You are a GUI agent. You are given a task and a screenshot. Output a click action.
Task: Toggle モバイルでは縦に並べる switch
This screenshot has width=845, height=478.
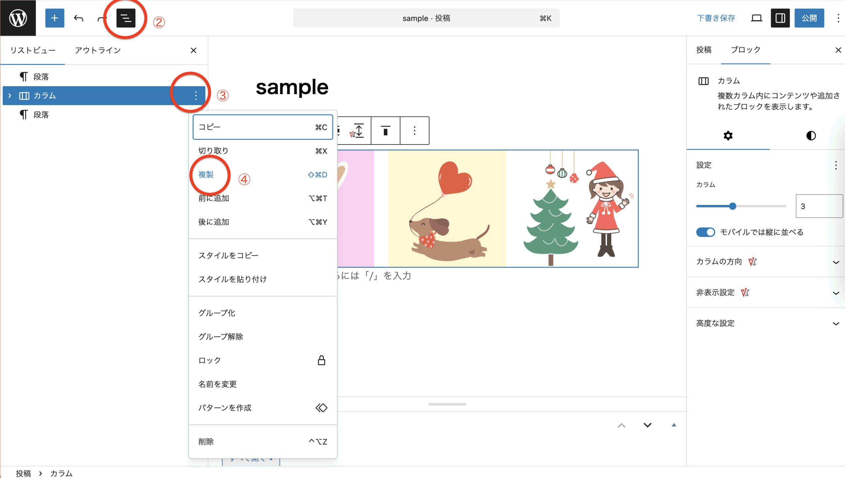(705, 232)
